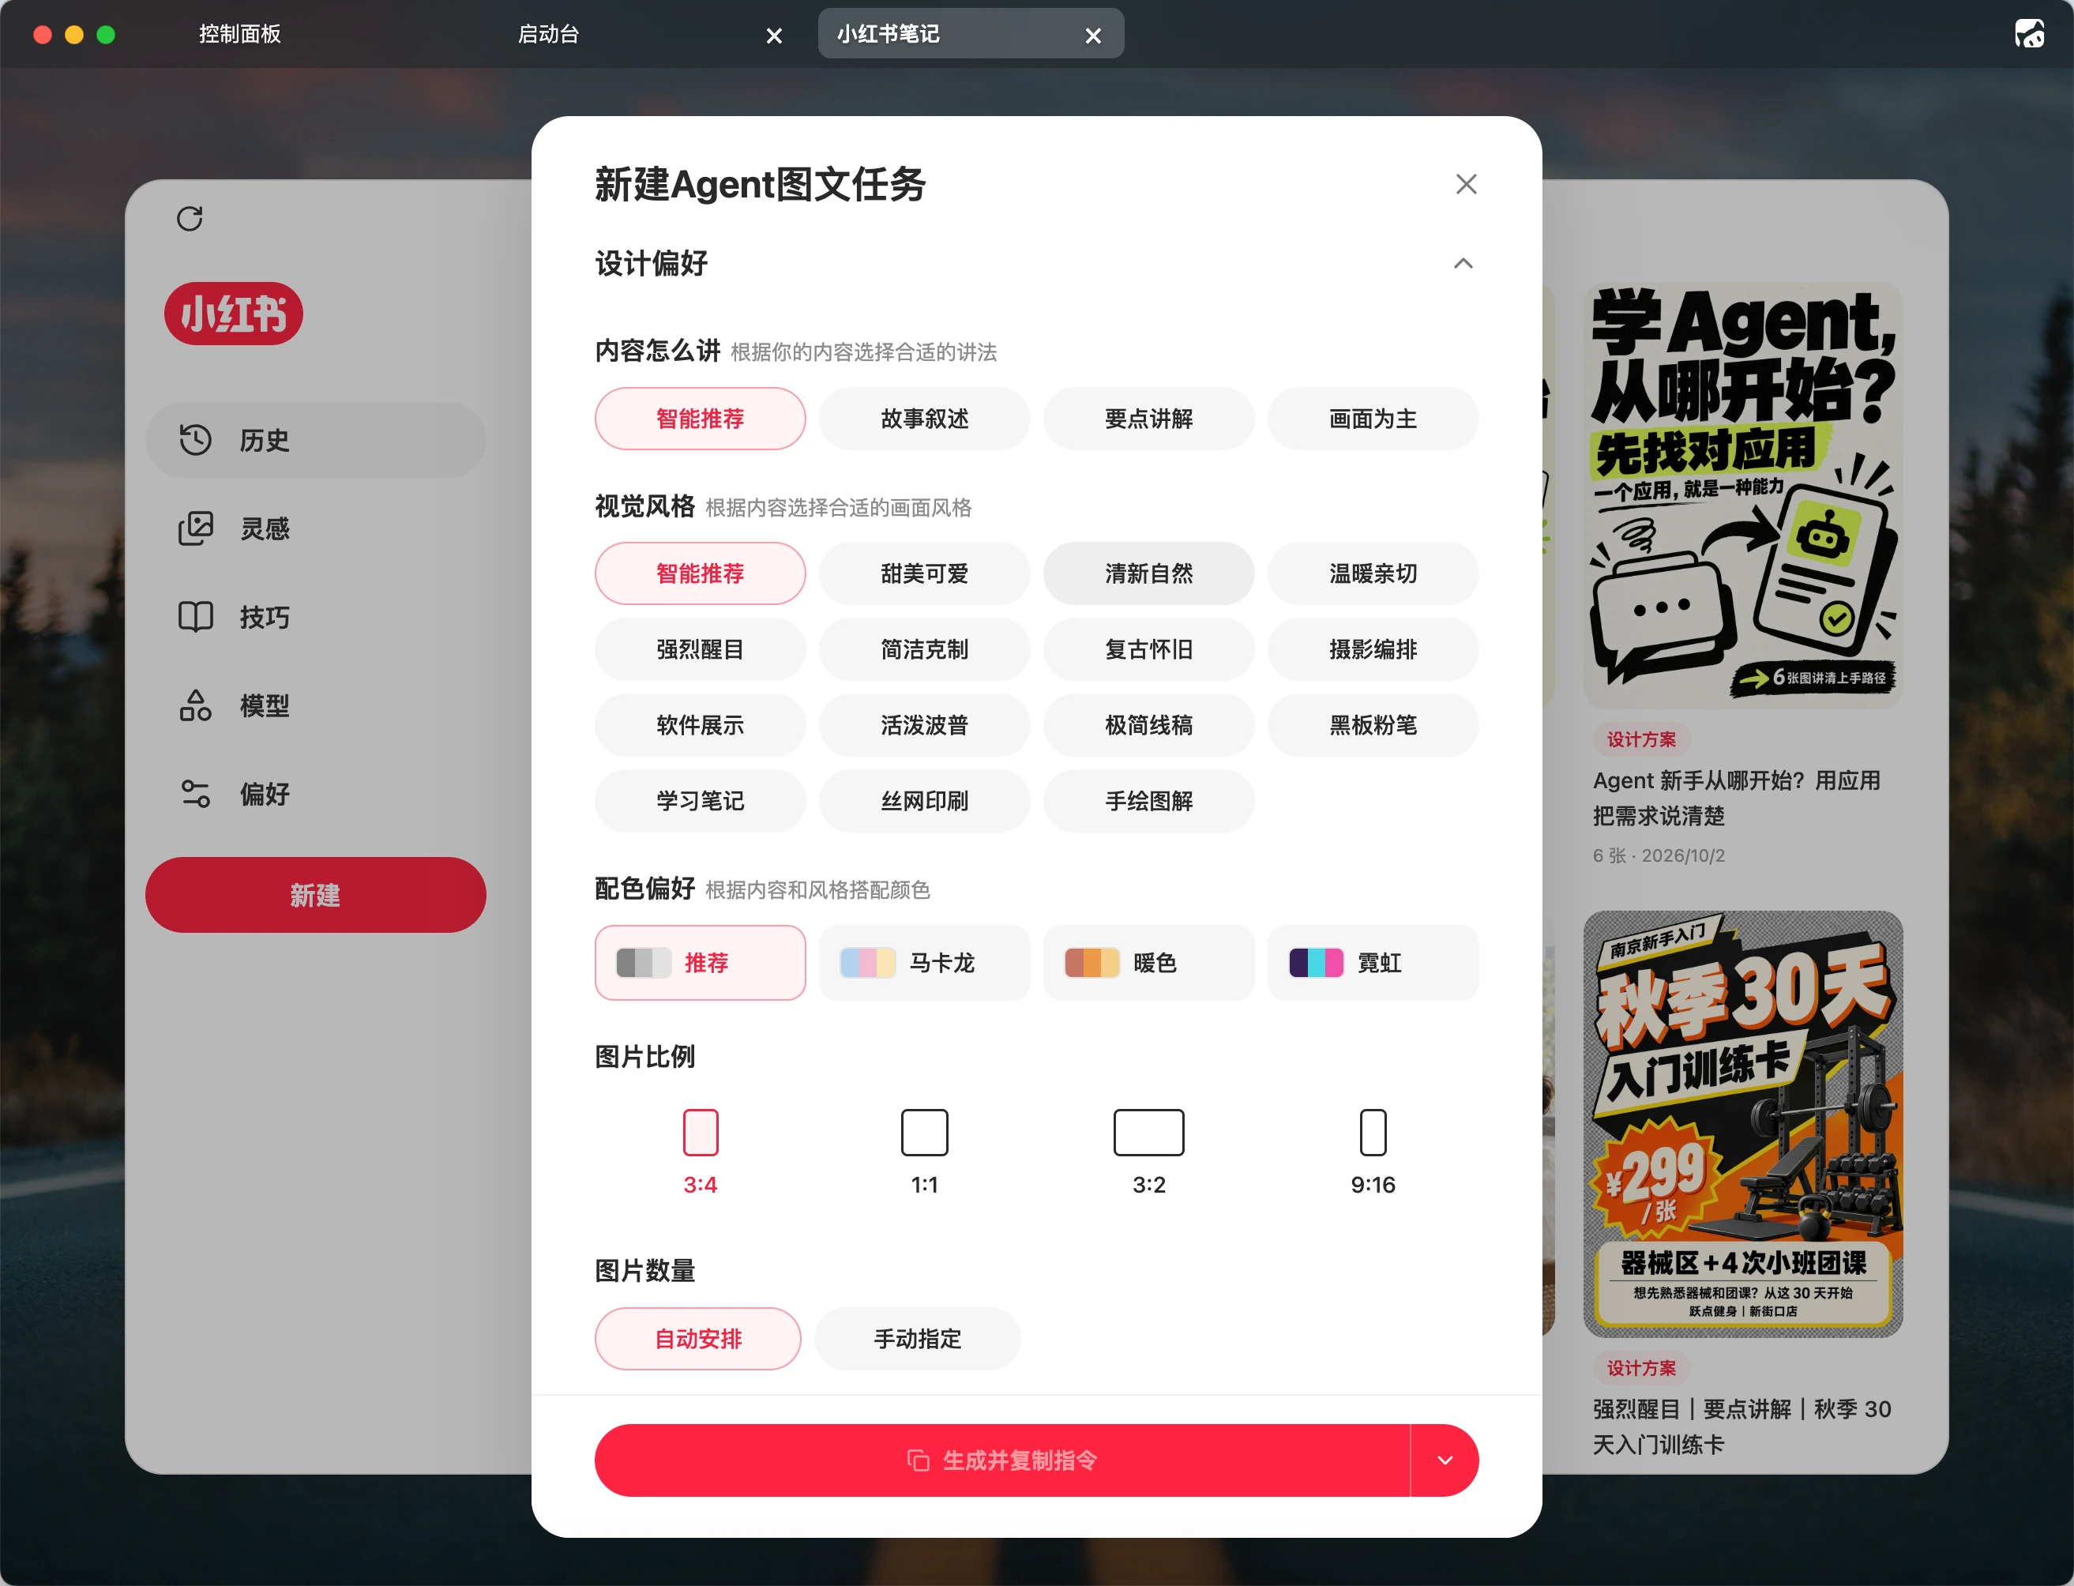Click the 小红书 logo badge

coord(234,314)
